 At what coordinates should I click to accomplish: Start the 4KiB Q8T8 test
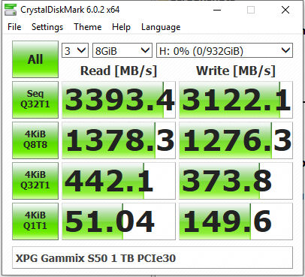35,140
